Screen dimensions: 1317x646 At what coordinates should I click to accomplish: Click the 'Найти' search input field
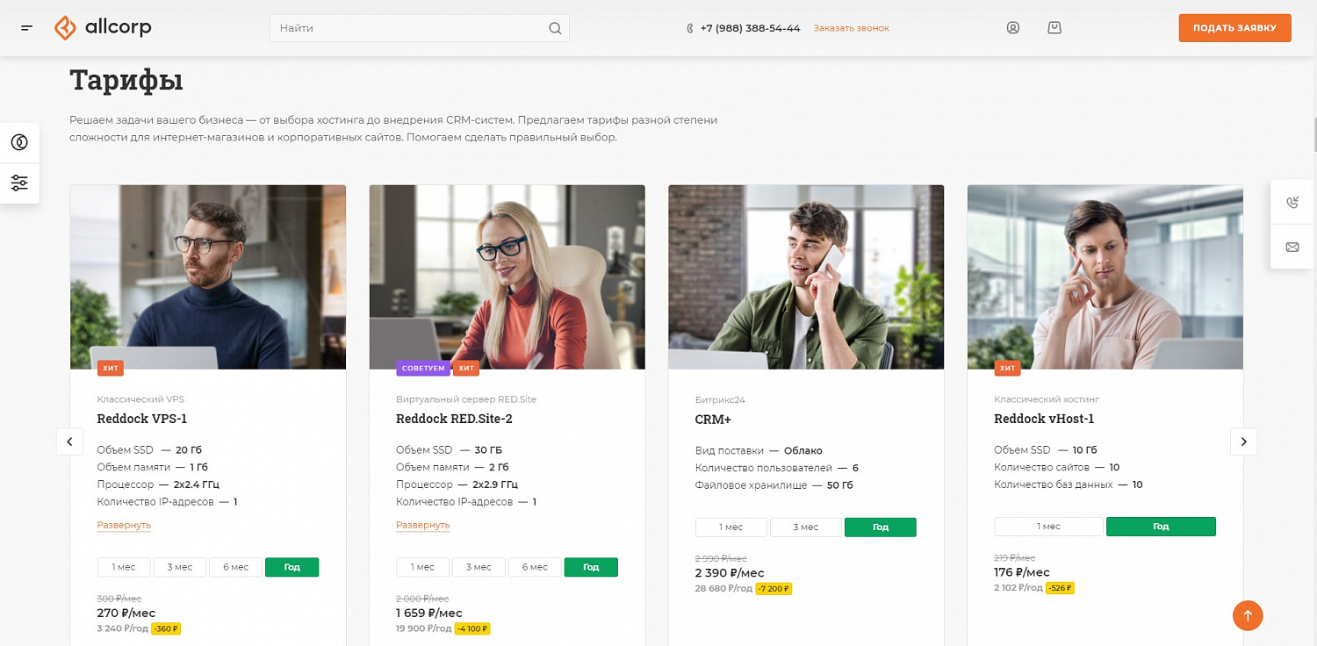pyautogui.click(x=408, y=28)
